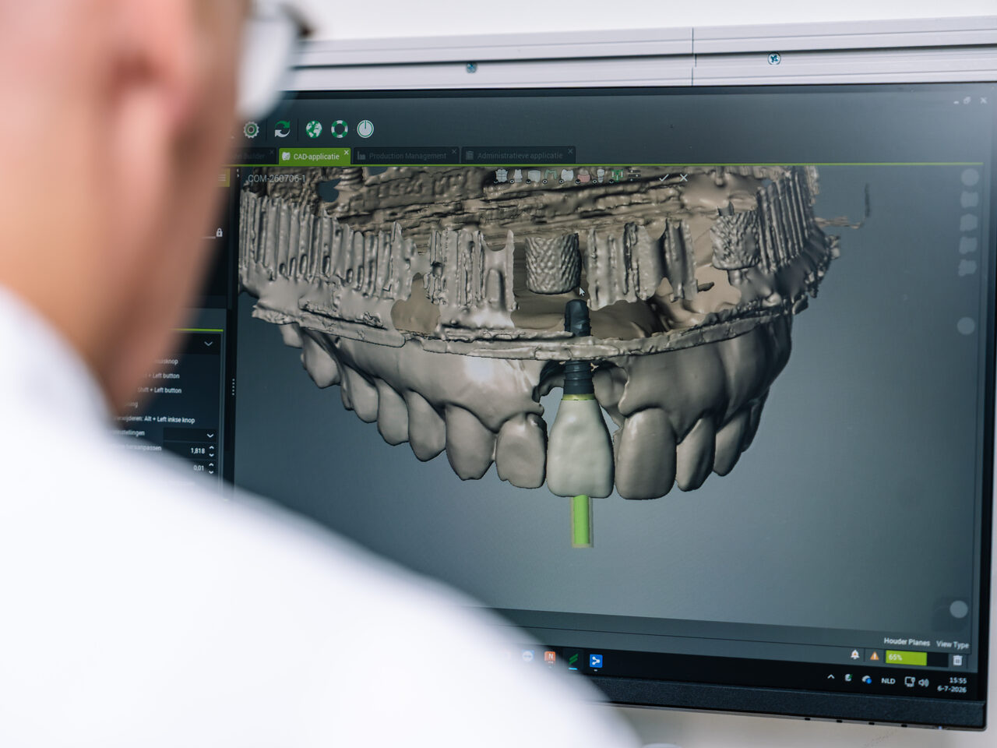Image resolution: width=997 pixels, height=748 pixels.
Task: Click the View Type label
Action: [953, 644]
